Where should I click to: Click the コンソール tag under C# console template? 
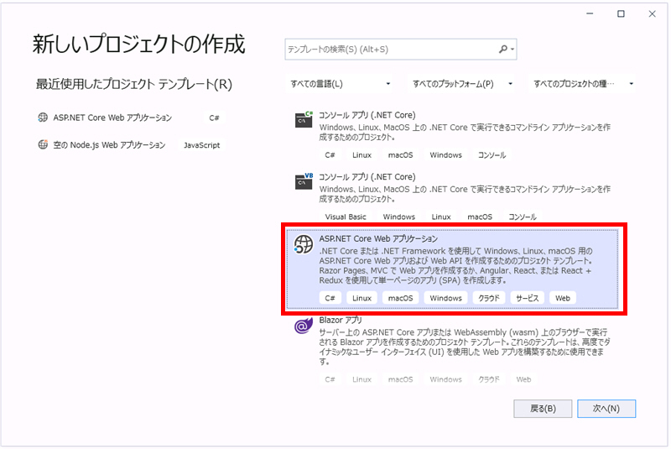pyautogui.click(x=492, y=155)
